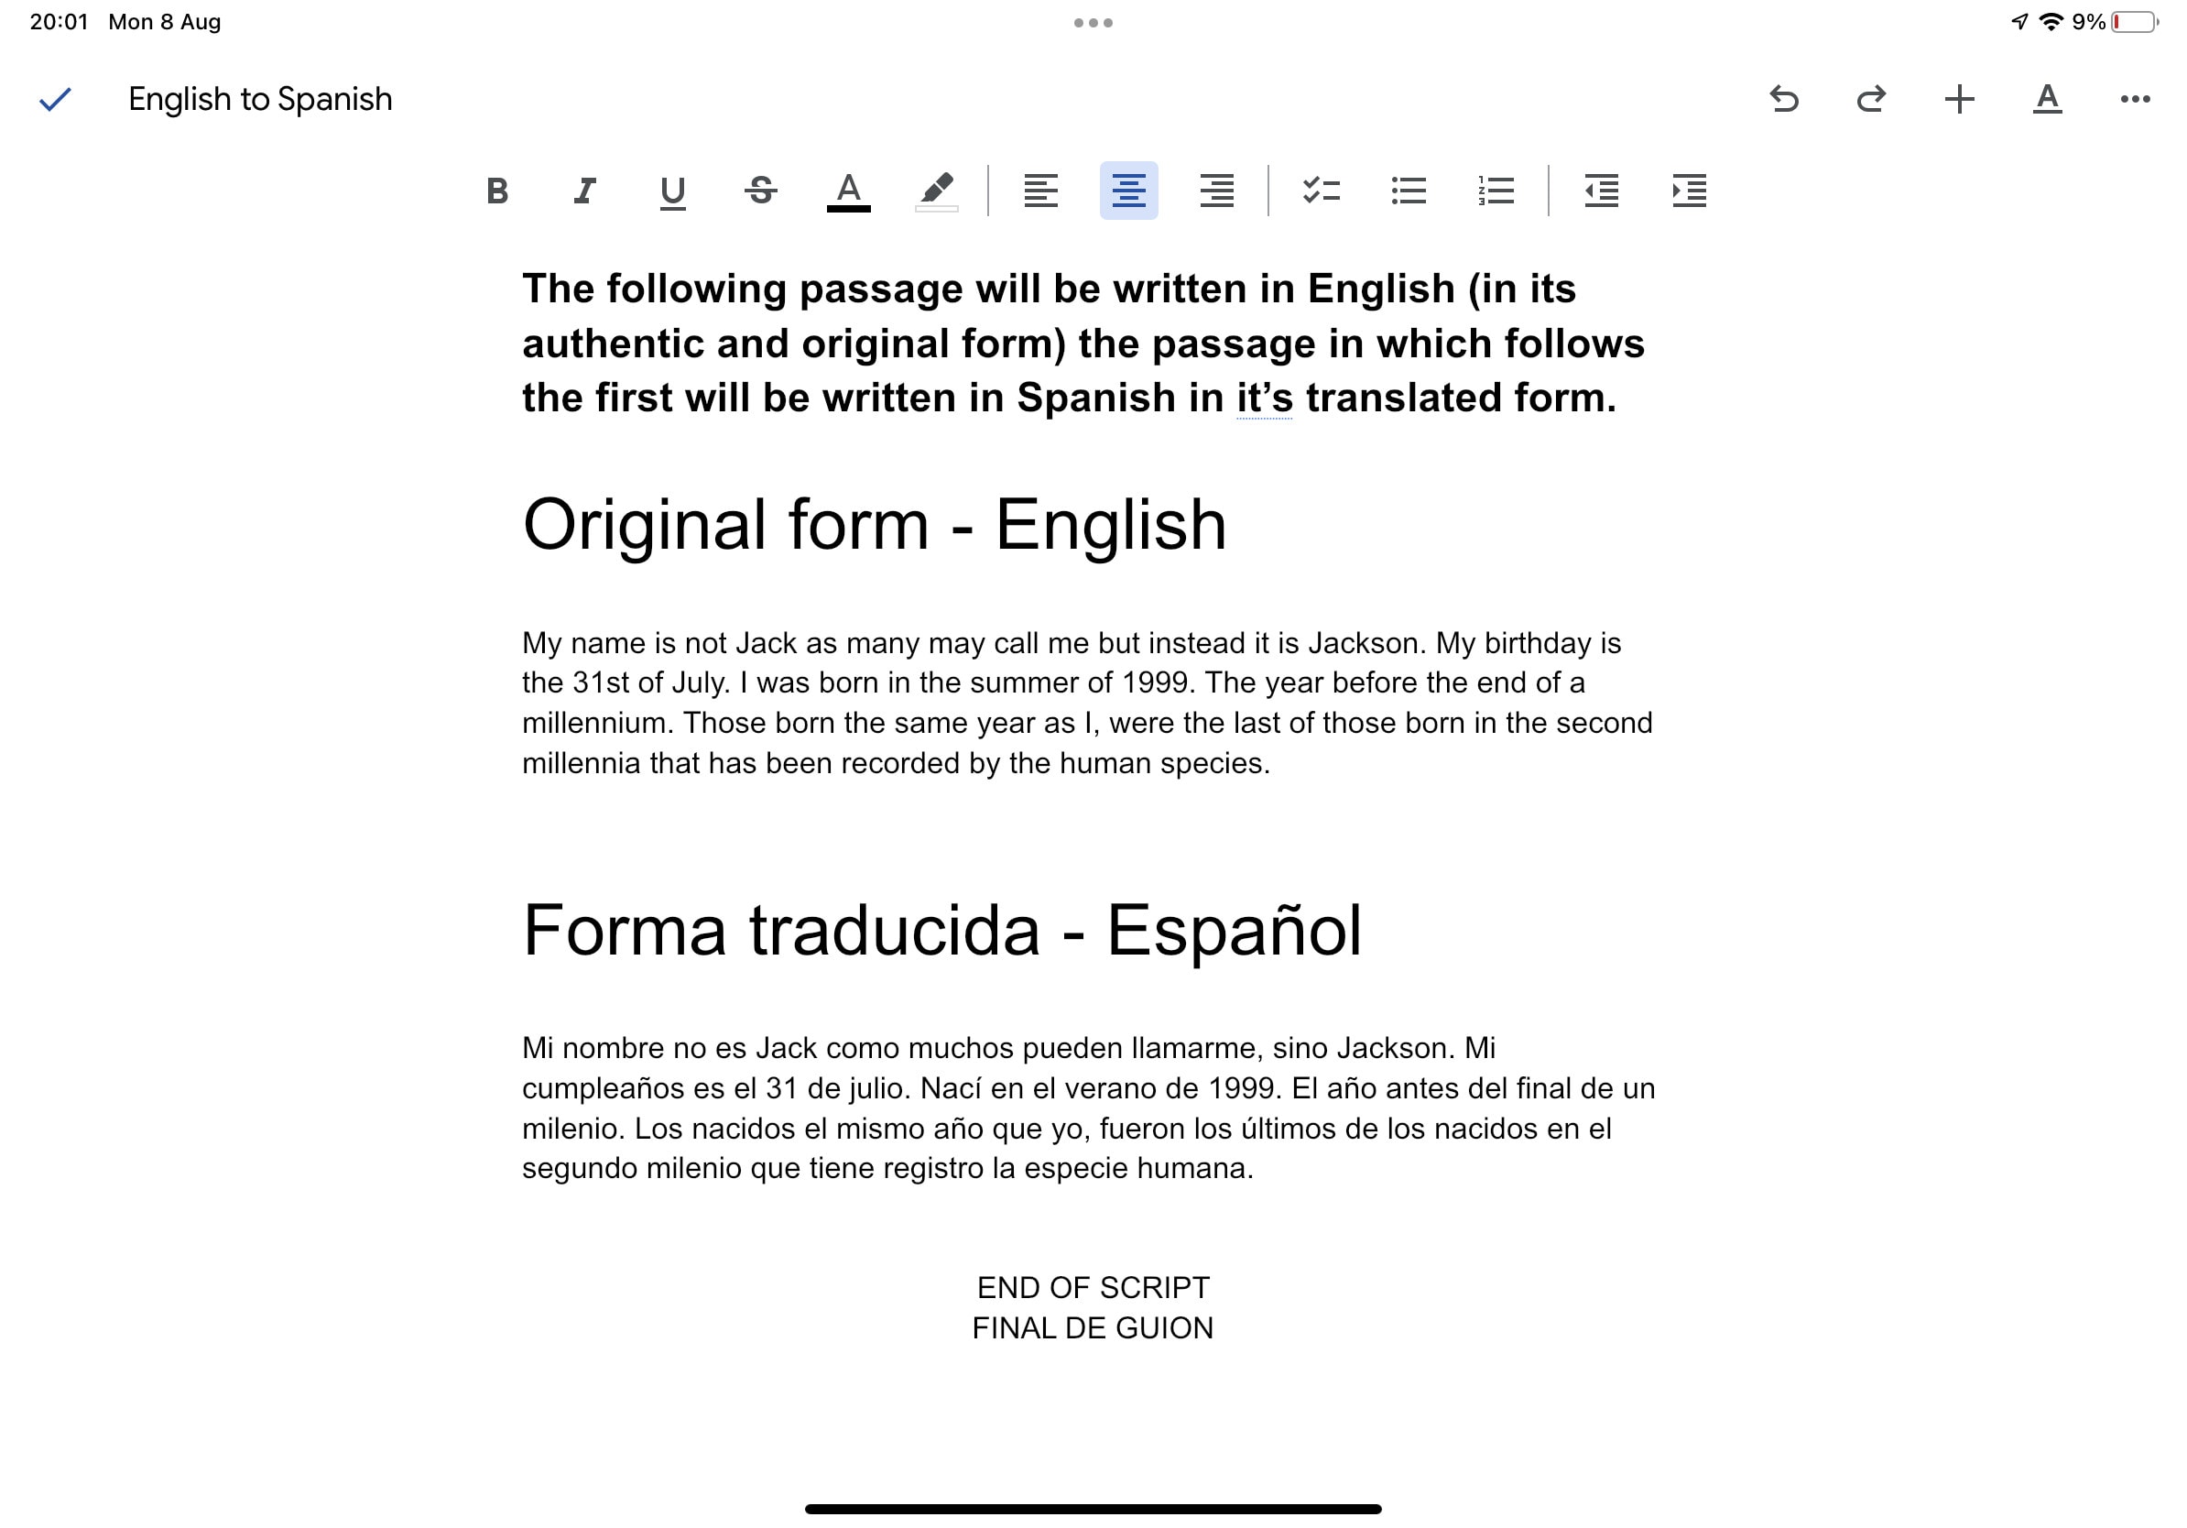Insert a checklist
The width and height of the screenshot is (2187, 1528).
(x=1322, y=191)
